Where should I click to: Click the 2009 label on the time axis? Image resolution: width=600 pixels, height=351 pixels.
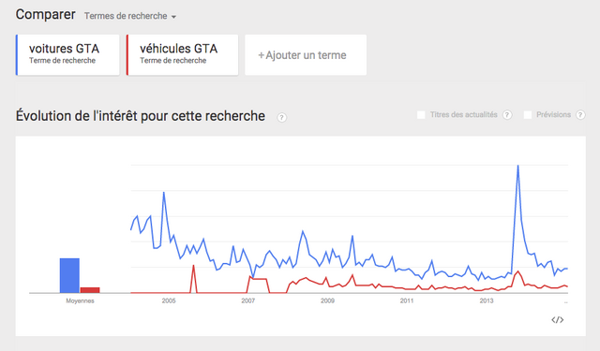[327, 301]
